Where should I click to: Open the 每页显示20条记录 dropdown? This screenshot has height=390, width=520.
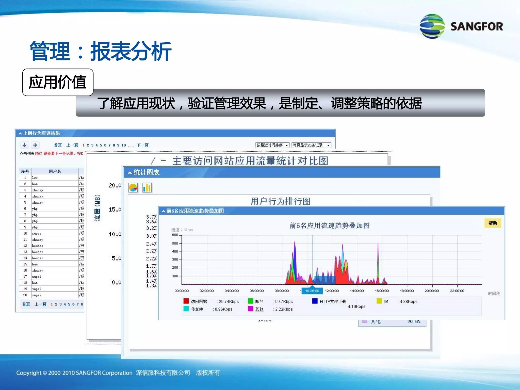pyautogui.click(x=311, y=145)
